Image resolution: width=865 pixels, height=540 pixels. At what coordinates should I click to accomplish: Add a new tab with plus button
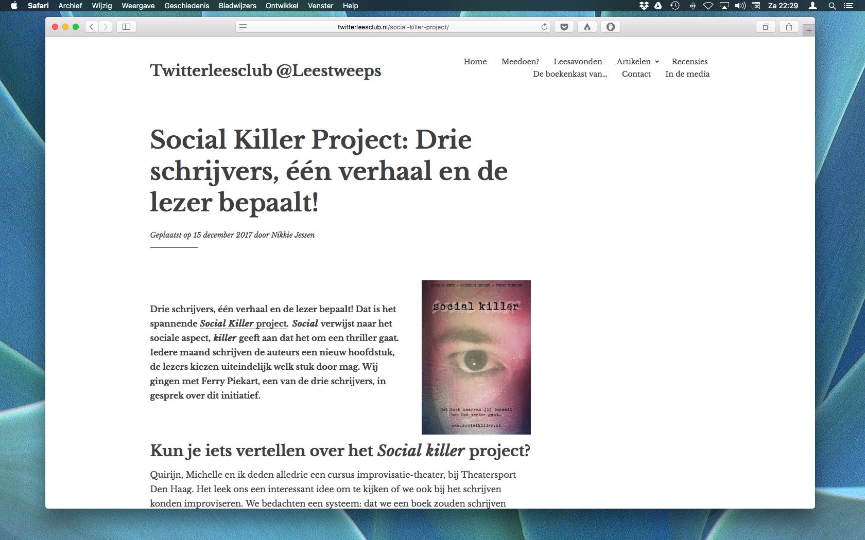809,30
